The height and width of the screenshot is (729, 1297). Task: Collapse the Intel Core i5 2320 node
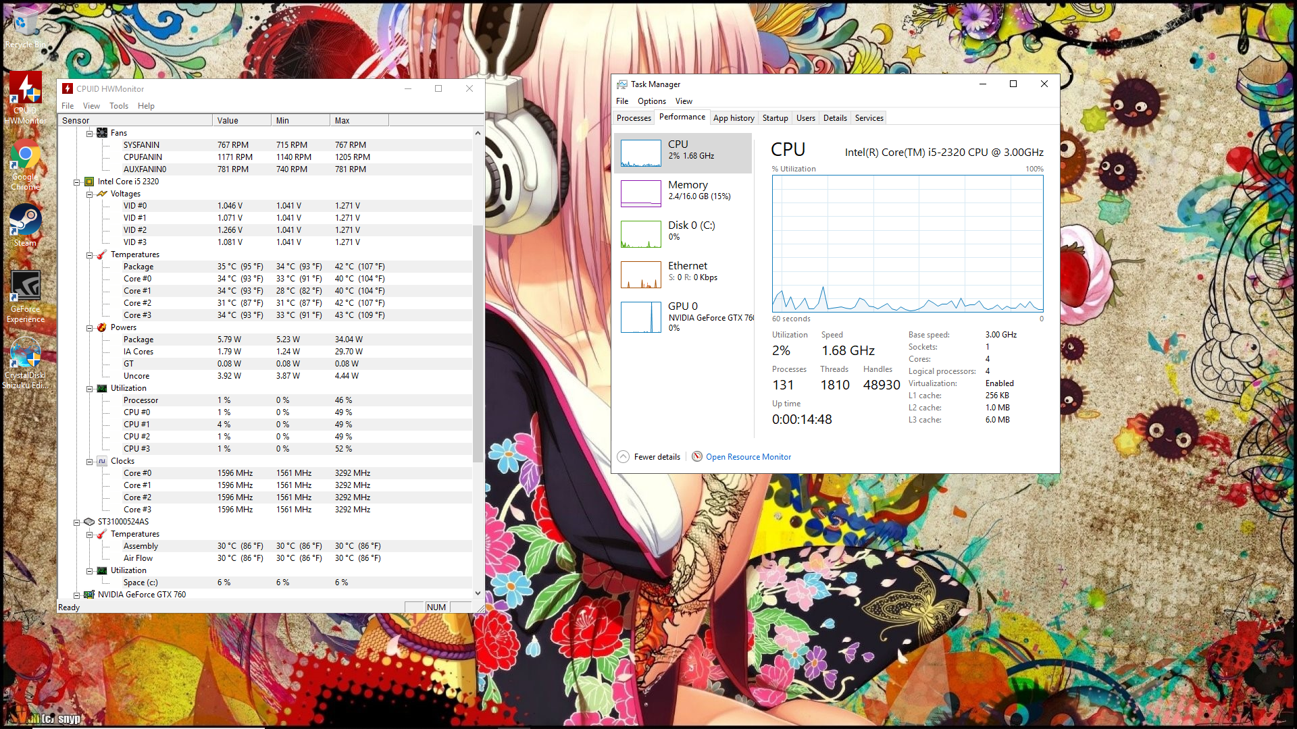click(76, 182)
